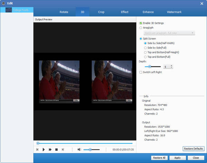Step to next frame

pos(63,150)
